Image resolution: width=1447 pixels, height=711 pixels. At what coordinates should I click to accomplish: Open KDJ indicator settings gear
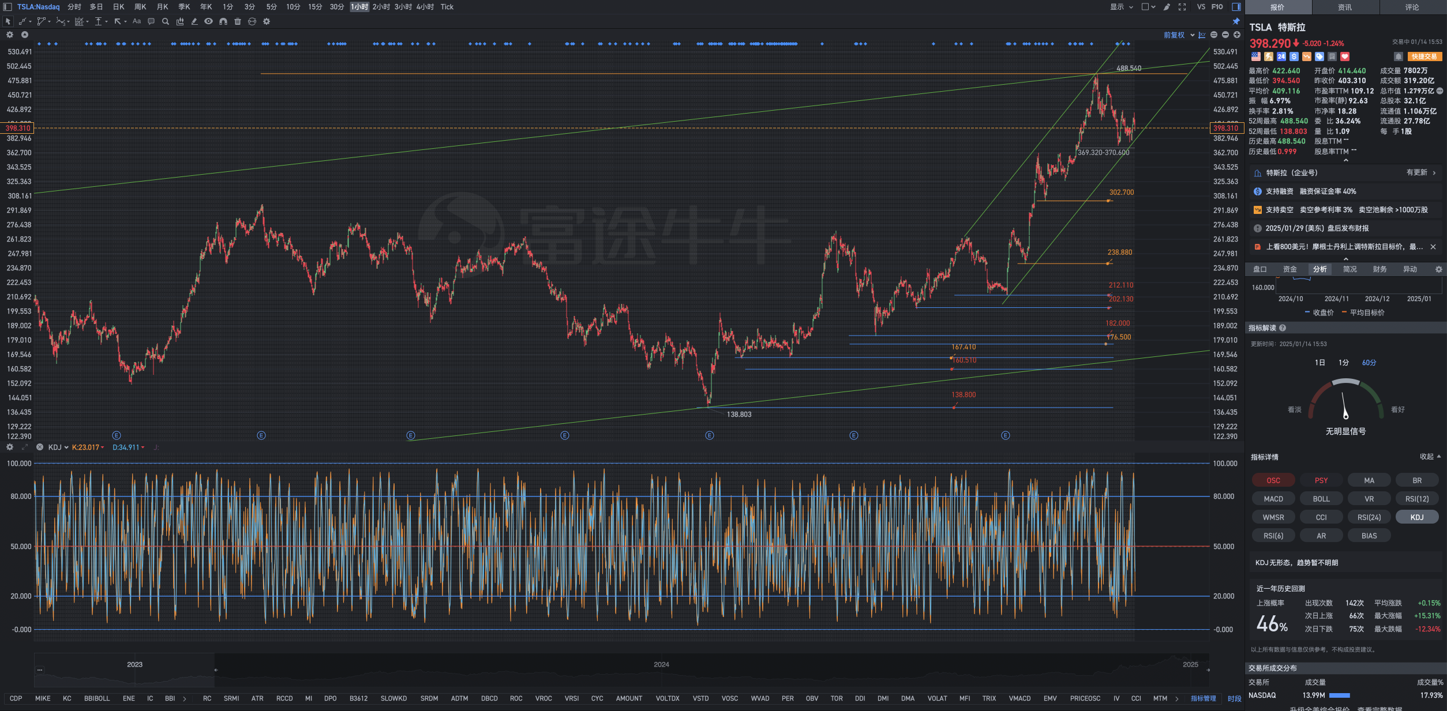[10, 447]
